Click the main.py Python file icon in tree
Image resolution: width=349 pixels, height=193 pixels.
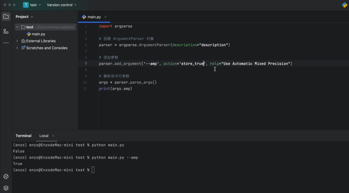(29, 34)
